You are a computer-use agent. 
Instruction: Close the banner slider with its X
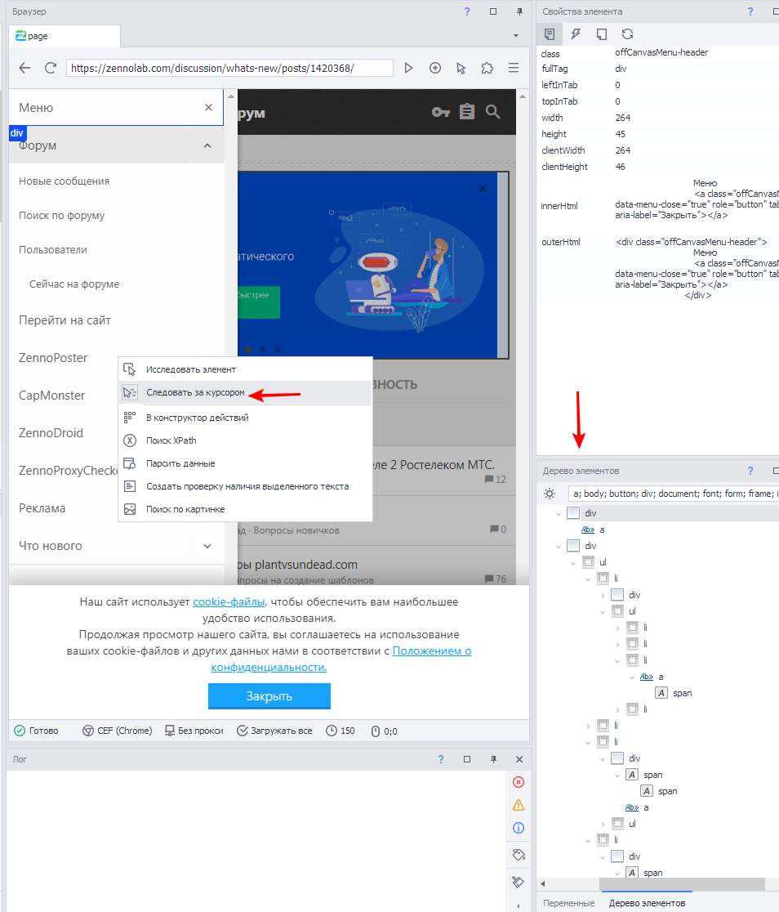pyautogui.click(x=483, y=189)
